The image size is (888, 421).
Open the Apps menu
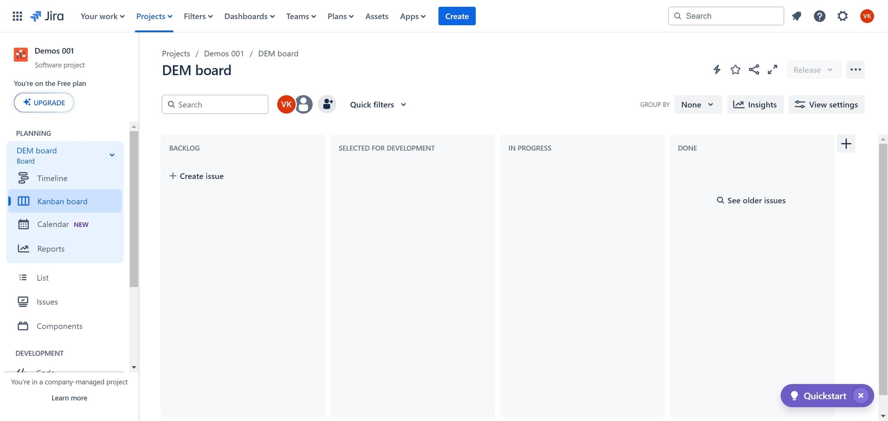tap(412, 16)
